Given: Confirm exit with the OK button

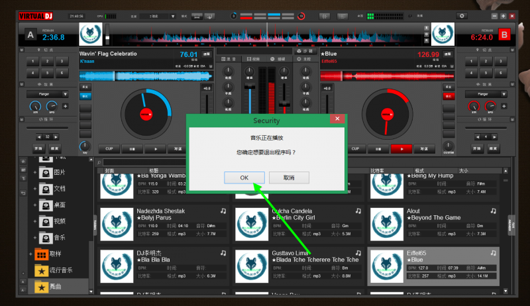Looking at the screenshot, I should (x=244, y=178).
